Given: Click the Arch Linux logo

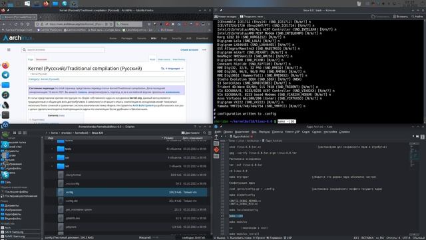Looking at the screenshot, I should point(17,38).
